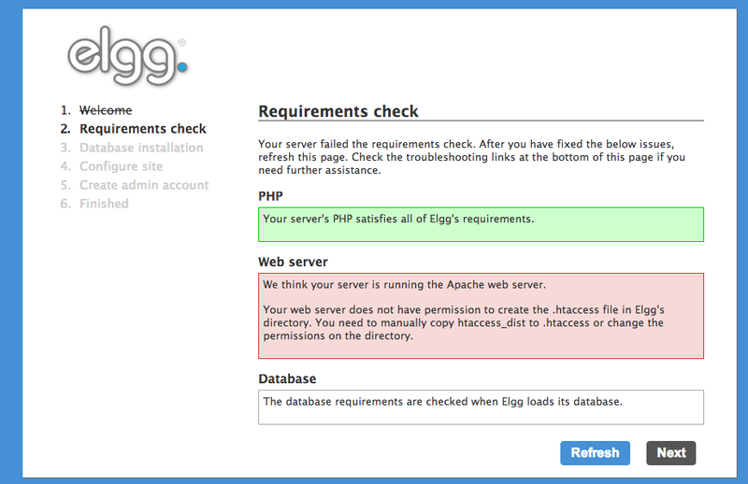Click the database requirements checked message
748x484 pixels.
click(481, 407)
